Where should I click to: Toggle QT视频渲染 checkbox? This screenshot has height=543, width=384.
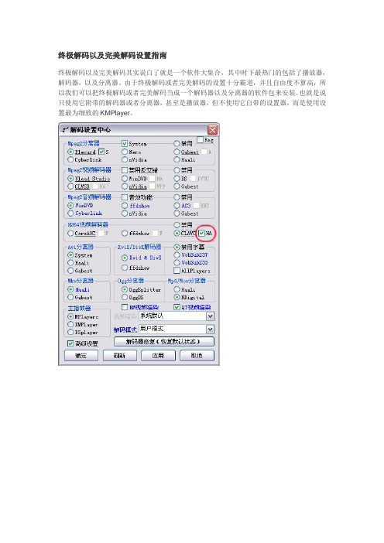pyautogui.click(x=177, y=307)
